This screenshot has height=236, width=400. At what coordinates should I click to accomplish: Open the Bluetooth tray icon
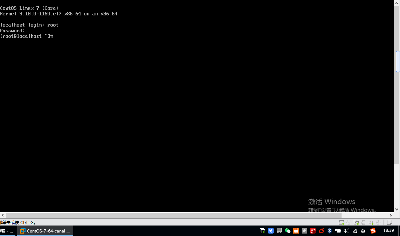click(x=330, y=231)
